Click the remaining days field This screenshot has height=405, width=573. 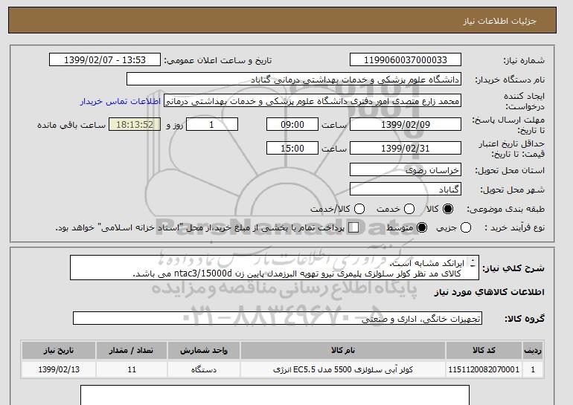tap(212, 124)
